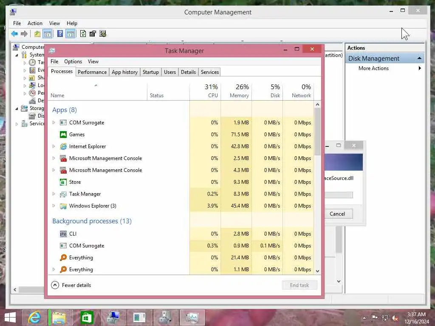Click the Up one level folder icon
The image size is (435, 326).
pyautogui.click(x=37, y=34)
